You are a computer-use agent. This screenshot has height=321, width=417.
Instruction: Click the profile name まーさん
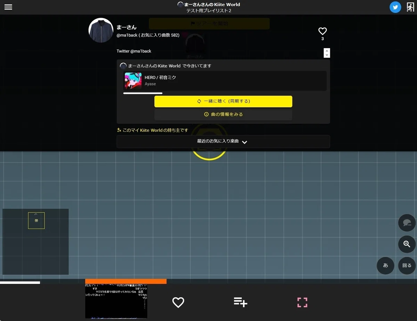point(126,27)
